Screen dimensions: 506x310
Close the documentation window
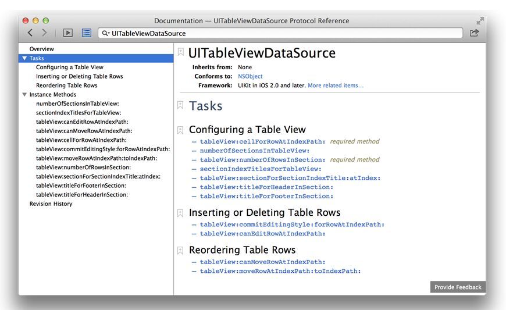coord(26,20)
